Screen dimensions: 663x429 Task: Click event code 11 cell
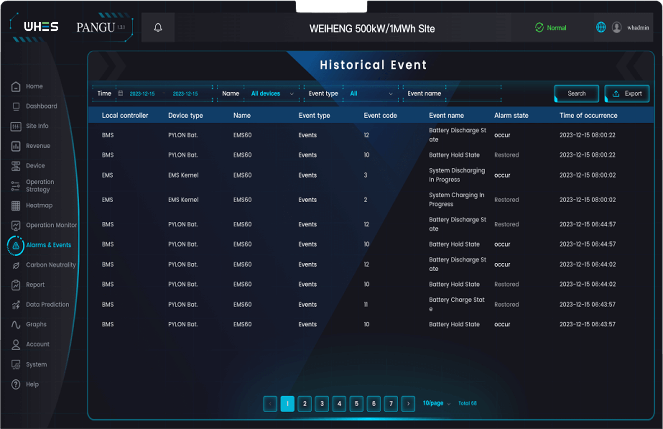[x=366, y=304]
